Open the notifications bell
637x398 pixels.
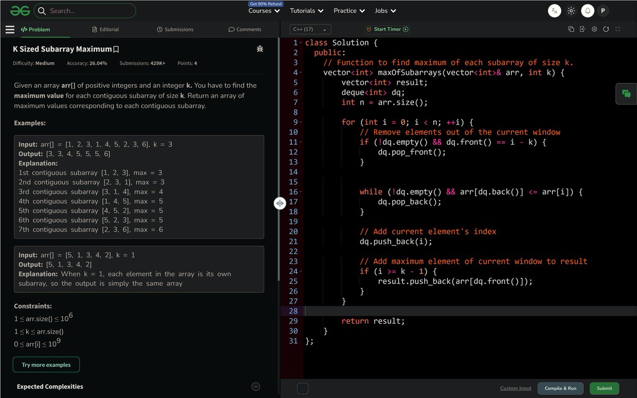(588, 11)
